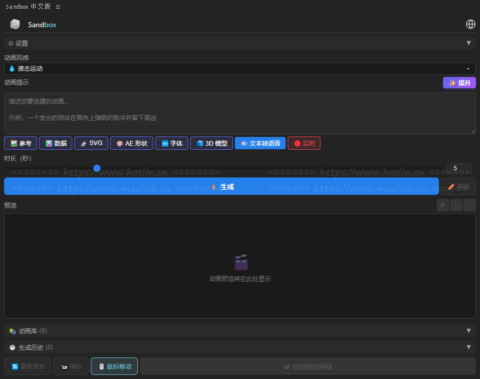Click the resize grip of the prompt box
The width and height of the screenshot is (480, 379).
coord(473,132)
